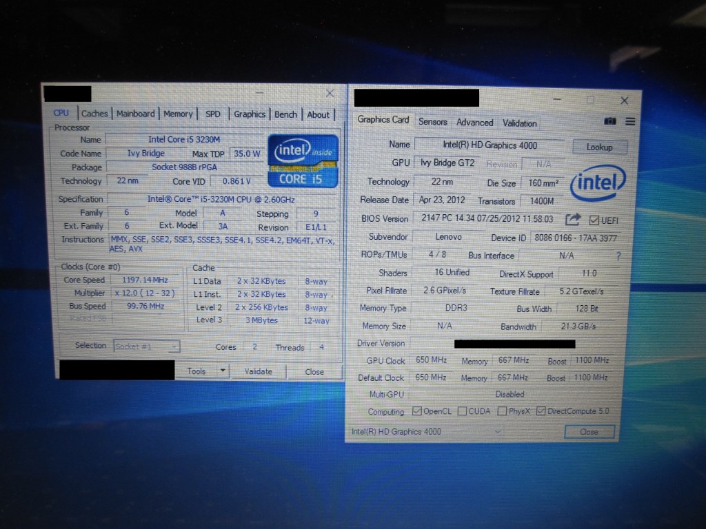Close the GPU-Z window with X
This screenshot has width=706, height=529.
(624, 101)
